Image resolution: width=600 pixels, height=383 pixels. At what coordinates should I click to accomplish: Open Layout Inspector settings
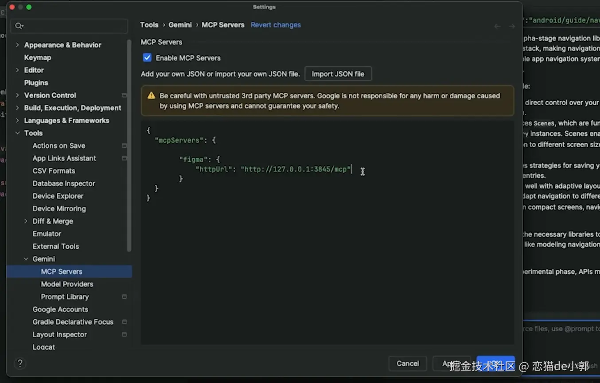pyautogui.click(x=59, y=335)
